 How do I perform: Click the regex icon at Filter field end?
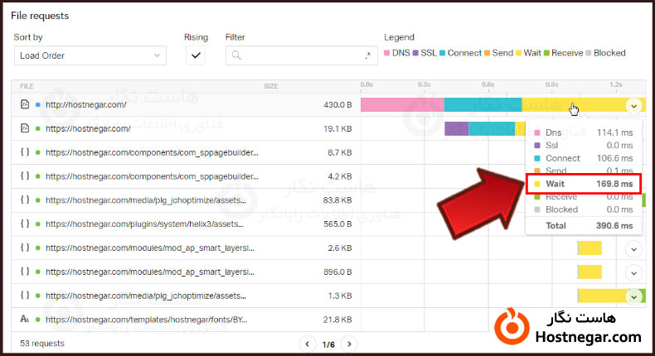368,55
